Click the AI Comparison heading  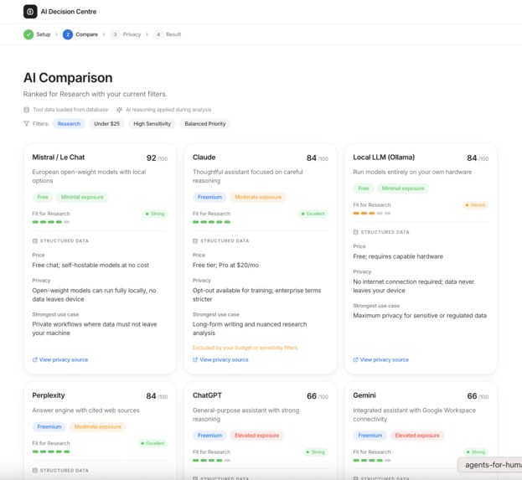(68, 78)
